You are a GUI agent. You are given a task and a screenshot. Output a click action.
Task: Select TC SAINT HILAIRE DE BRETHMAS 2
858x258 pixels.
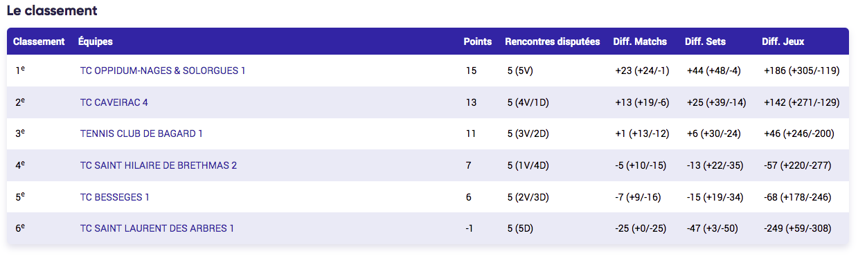159,165
